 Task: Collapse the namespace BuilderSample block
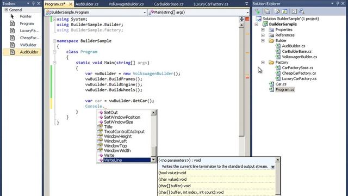click(x=54, y=41)
